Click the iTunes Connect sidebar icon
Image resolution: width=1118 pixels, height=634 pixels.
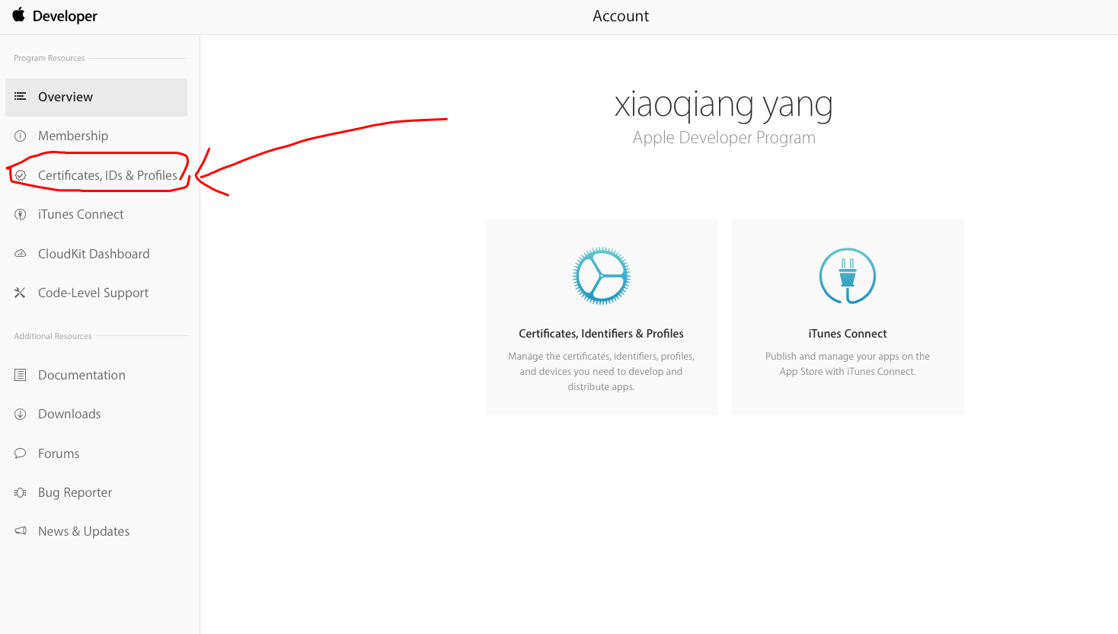[x=21, y=214]
